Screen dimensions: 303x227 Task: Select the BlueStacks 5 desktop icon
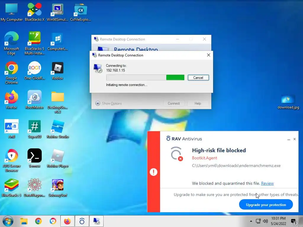coord(12,188)
